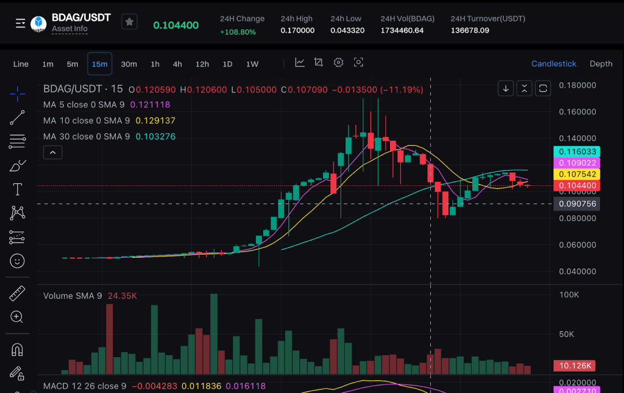Activate the Zoom In magnifier tool
This screenshot has height=393, width=624.
pyautogui.click(x=16, y=317)
